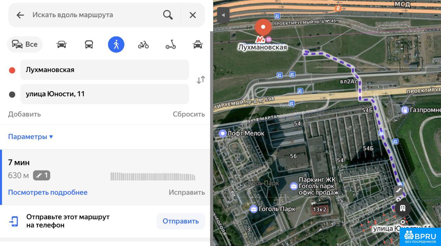Select the scooter route mode
The height and width of the screenshot is (246, 441).
(171, 44)
